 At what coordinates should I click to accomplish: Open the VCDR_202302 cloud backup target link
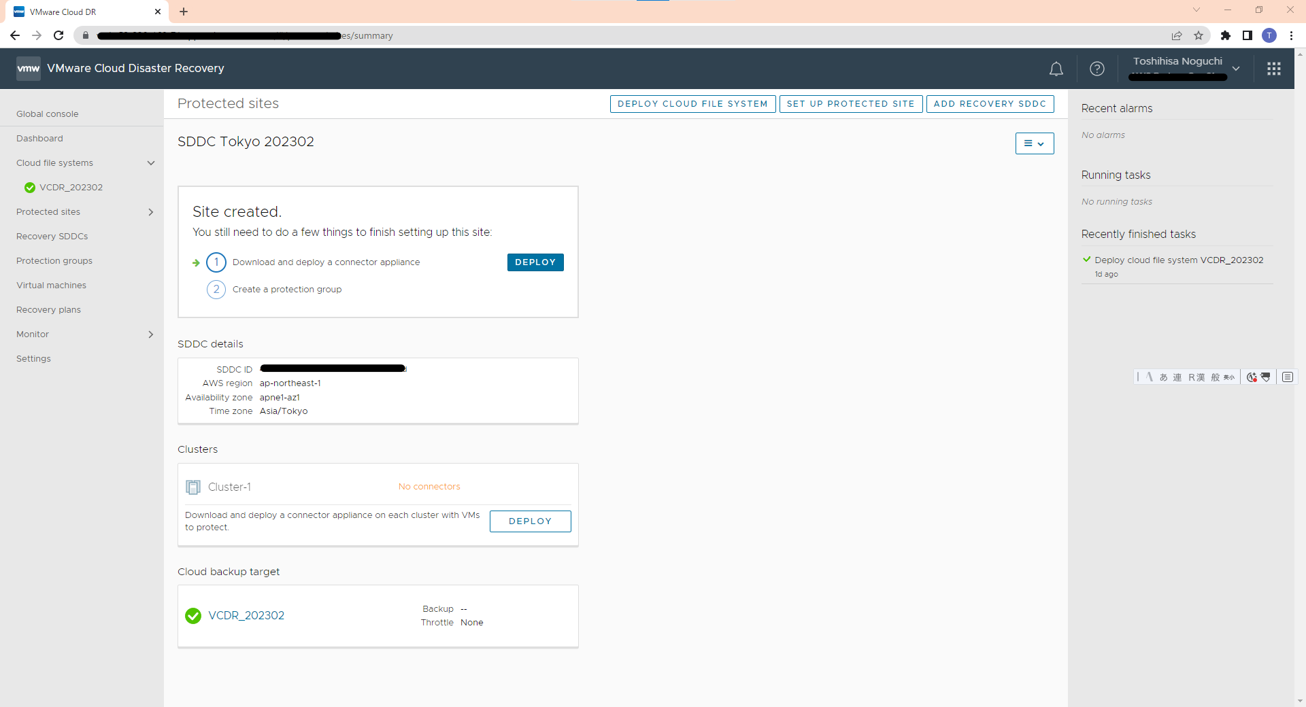pos(246,616)
